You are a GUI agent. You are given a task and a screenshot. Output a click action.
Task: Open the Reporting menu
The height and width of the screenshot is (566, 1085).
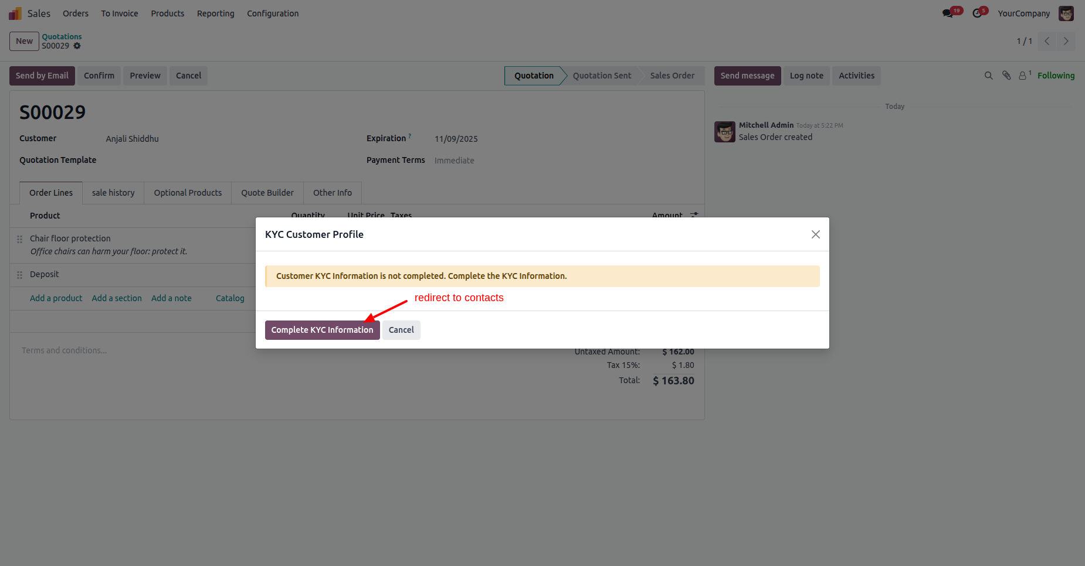tap(215, 13)
